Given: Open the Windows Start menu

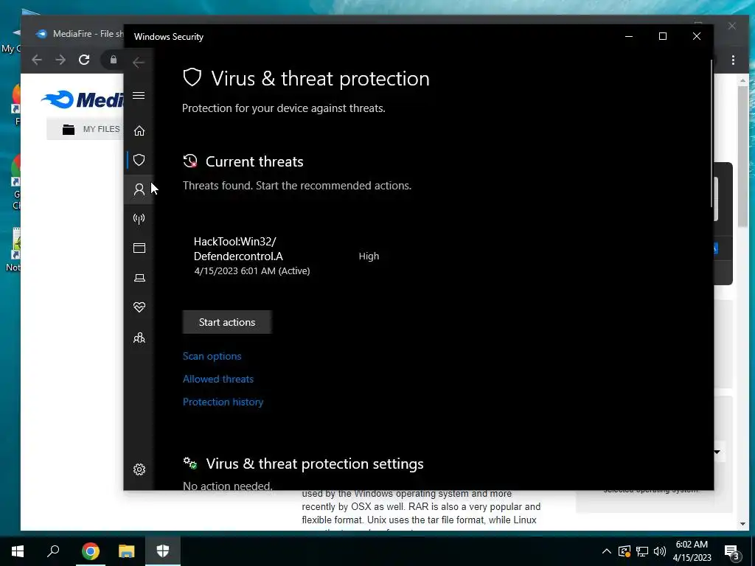Looking at the screenshot, I should click(x=18, y=551).
